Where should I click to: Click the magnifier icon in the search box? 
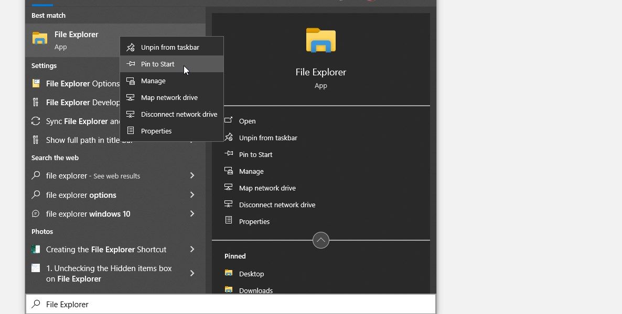[x=36, y=304]
